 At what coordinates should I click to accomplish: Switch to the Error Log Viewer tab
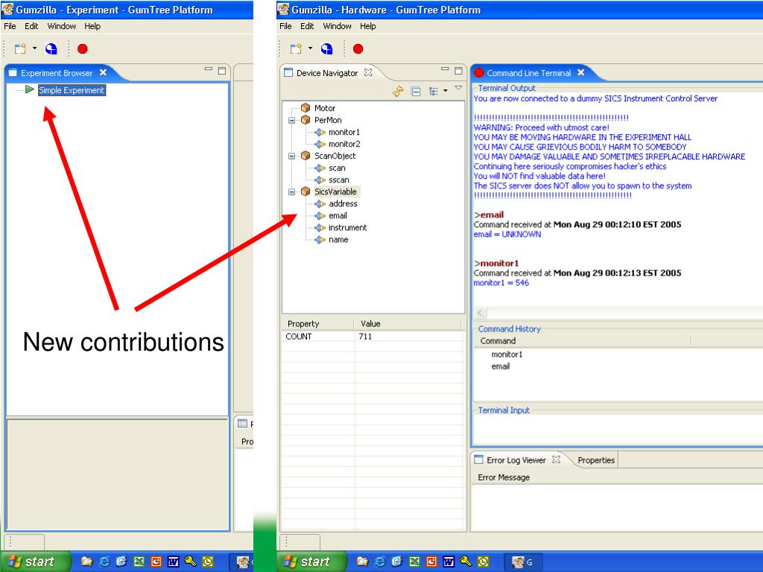pyautogui.click(x=516, y=460)
